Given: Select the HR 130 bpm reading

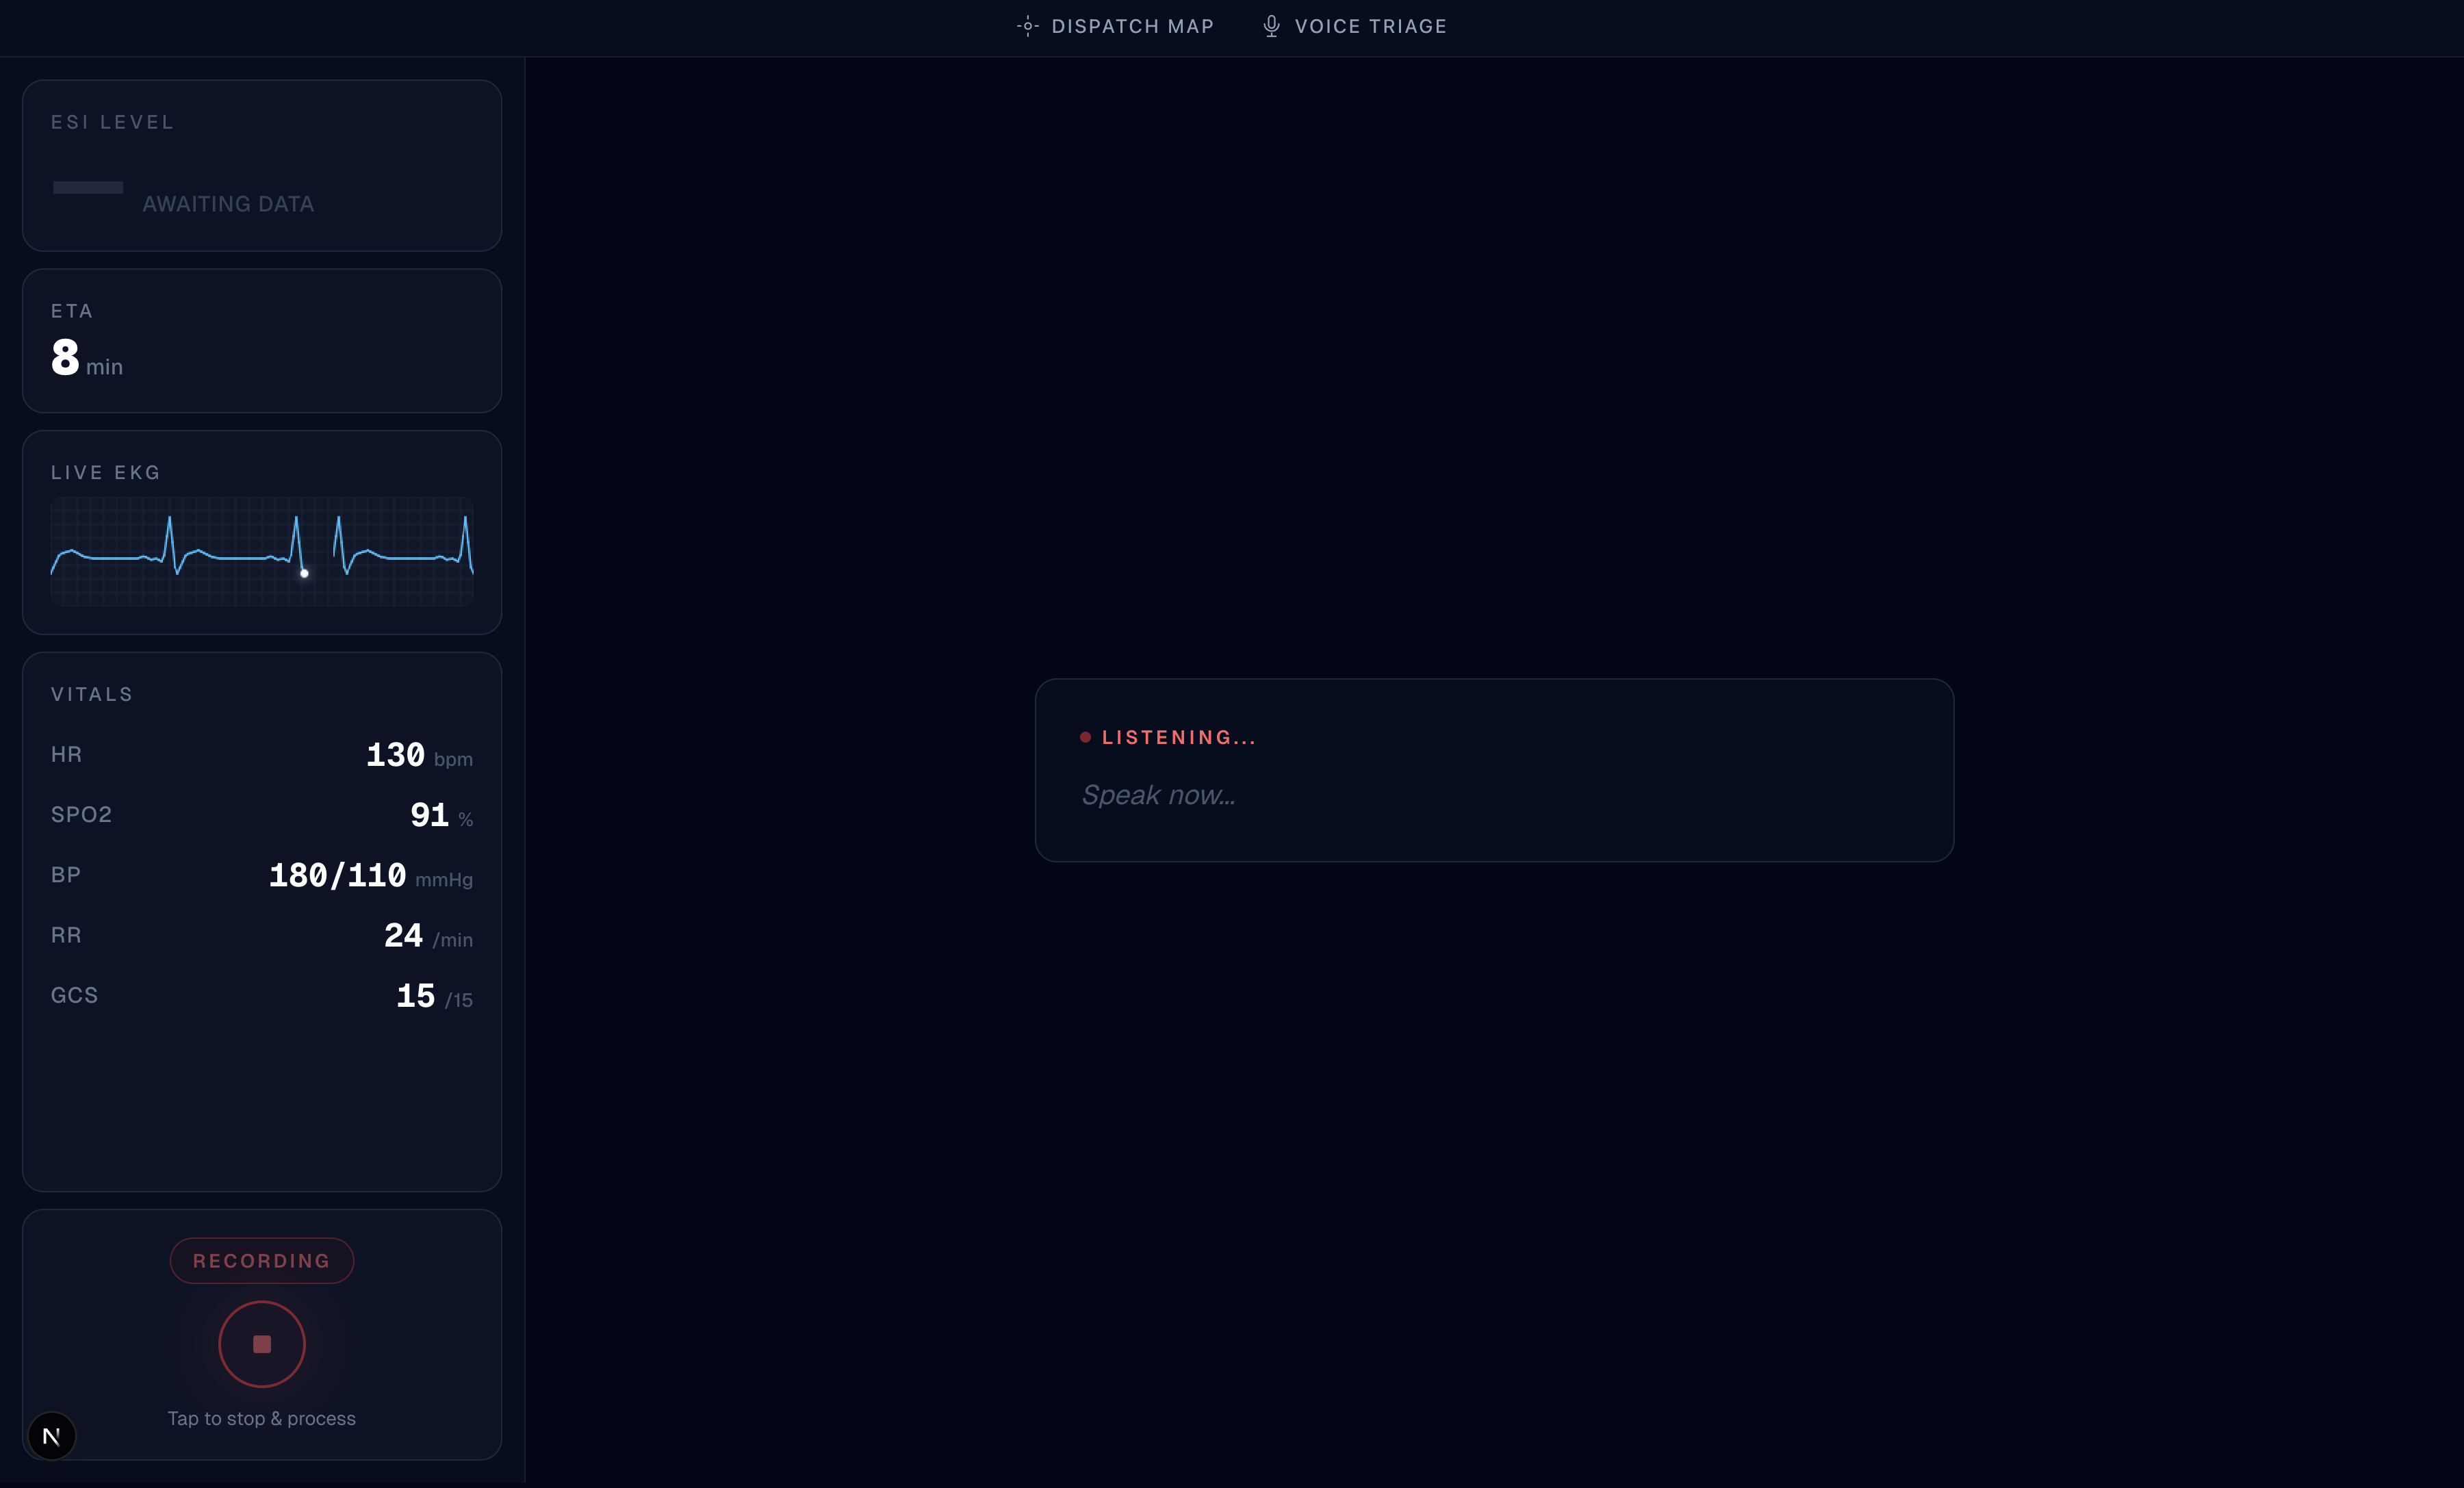Looking at the screenshot, I should pyautogui.click(x=395, y=755).
